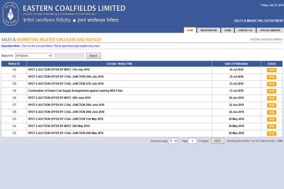Open Coal Junction 27th July 2018 notice title
The image size is (284, 189).
tap(66, 84)
